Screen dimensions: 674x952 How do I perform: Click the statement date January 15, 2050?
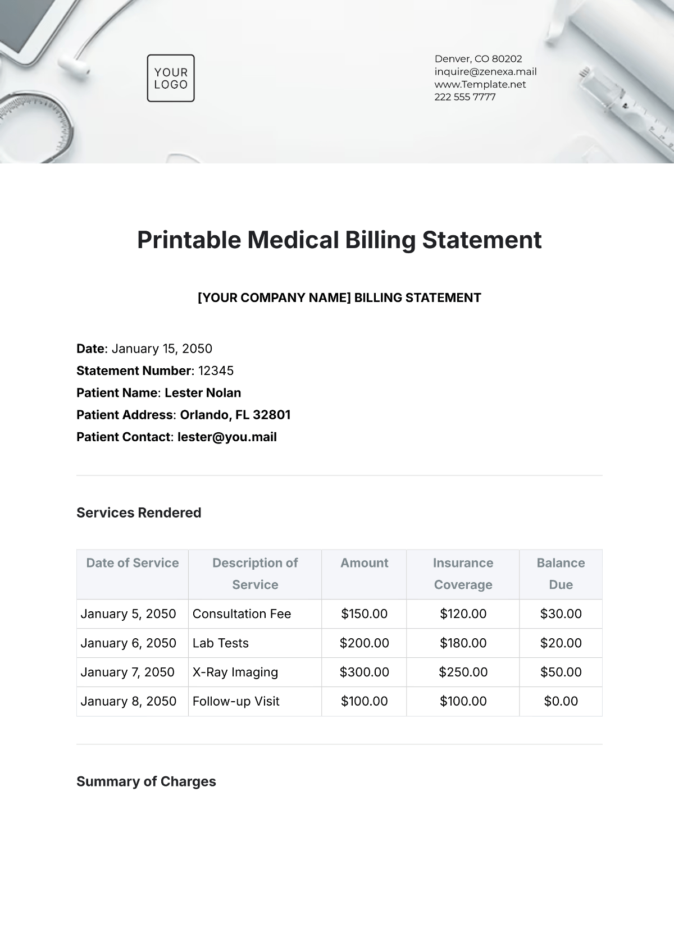[x=162, y=349]
